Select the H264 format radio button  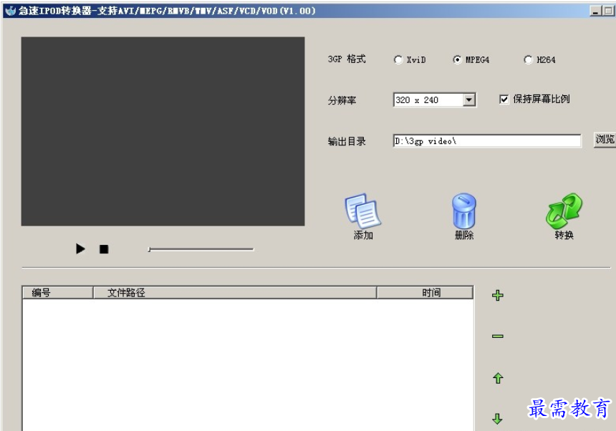click(x=529, y=59)
